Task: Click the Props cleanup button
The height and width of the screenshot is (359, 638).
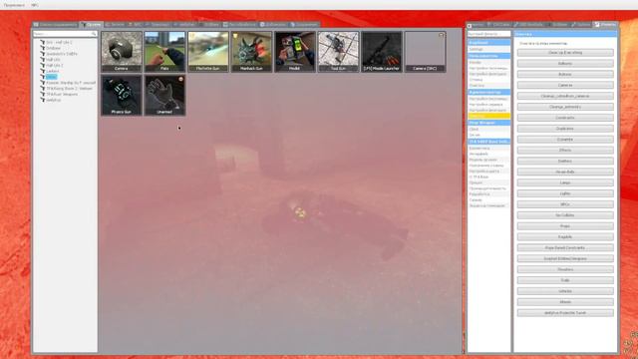Action: [x=565, y=226]
